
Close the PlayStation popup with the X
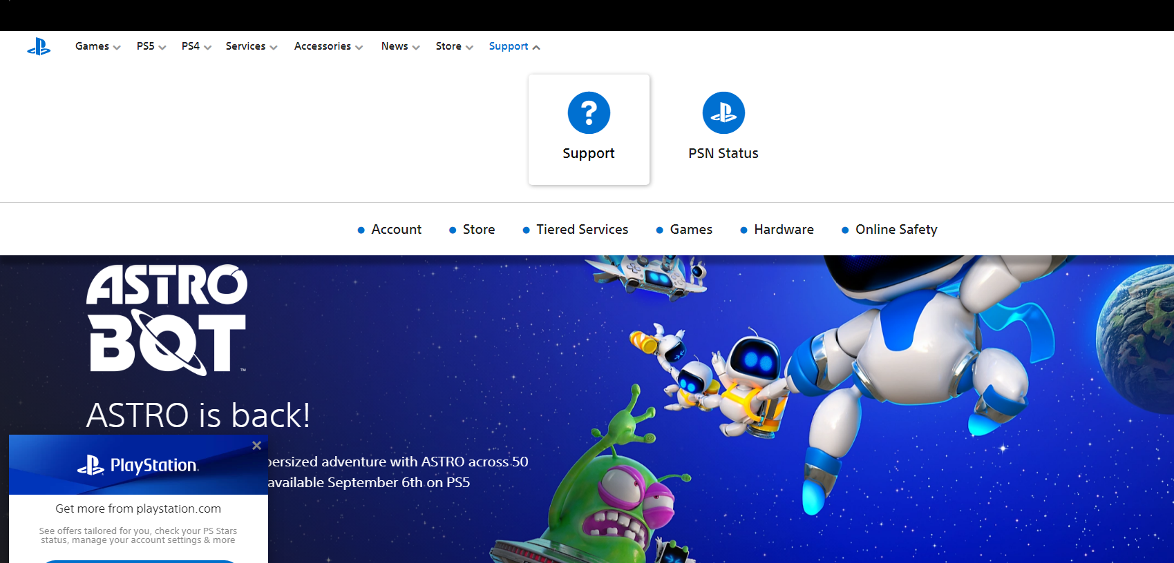tap(256, 446)
